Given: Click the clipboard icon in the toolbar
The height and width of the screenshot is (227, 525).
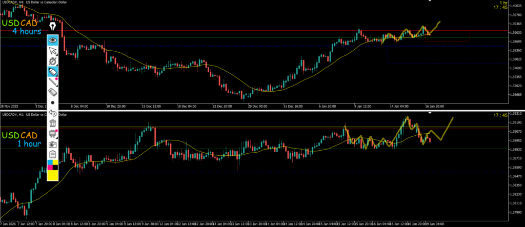Looking at the screenshot, I should (52, 154).
